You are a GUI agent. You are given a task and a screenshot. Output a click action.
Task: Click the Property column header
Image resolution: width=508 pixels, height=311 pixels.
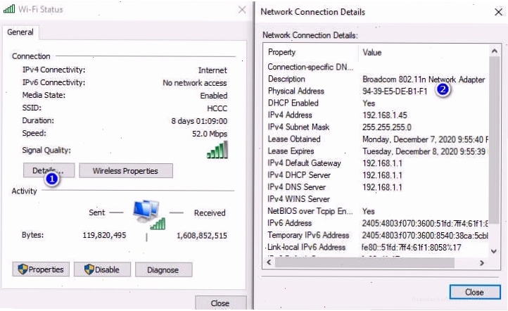pos(311,52)
